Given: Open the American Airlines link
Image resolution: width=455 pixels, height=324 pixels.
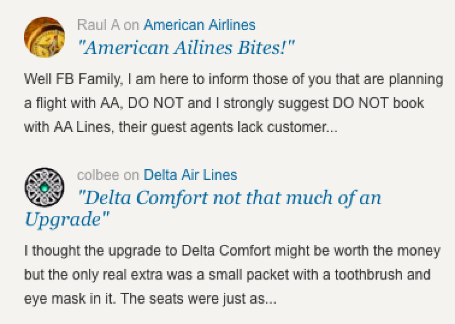Looking at the screenshot, I should pos(200,25).
